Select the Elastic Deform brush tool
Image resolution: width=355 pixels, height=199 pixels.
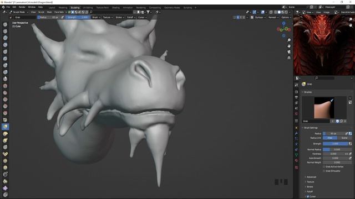(5, 134)
